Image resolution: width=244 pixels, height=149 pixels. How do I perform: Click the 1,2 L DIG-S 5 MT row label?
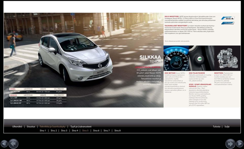(x=16, y=101)
